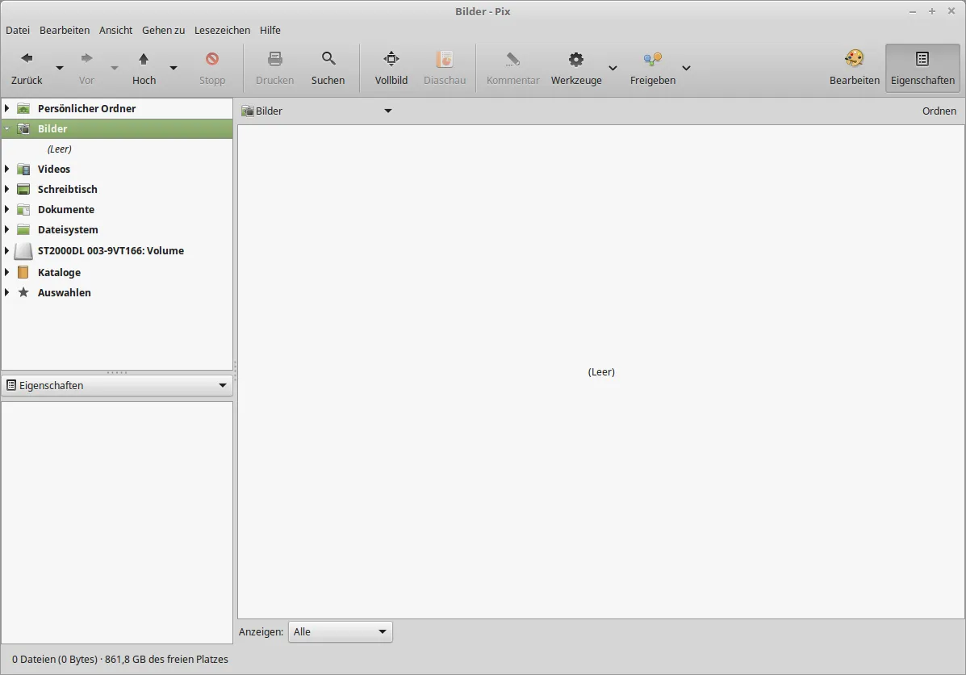966x675 pixels.
Task: Click the sidebar pane divider handle
Action: point(117,372)
